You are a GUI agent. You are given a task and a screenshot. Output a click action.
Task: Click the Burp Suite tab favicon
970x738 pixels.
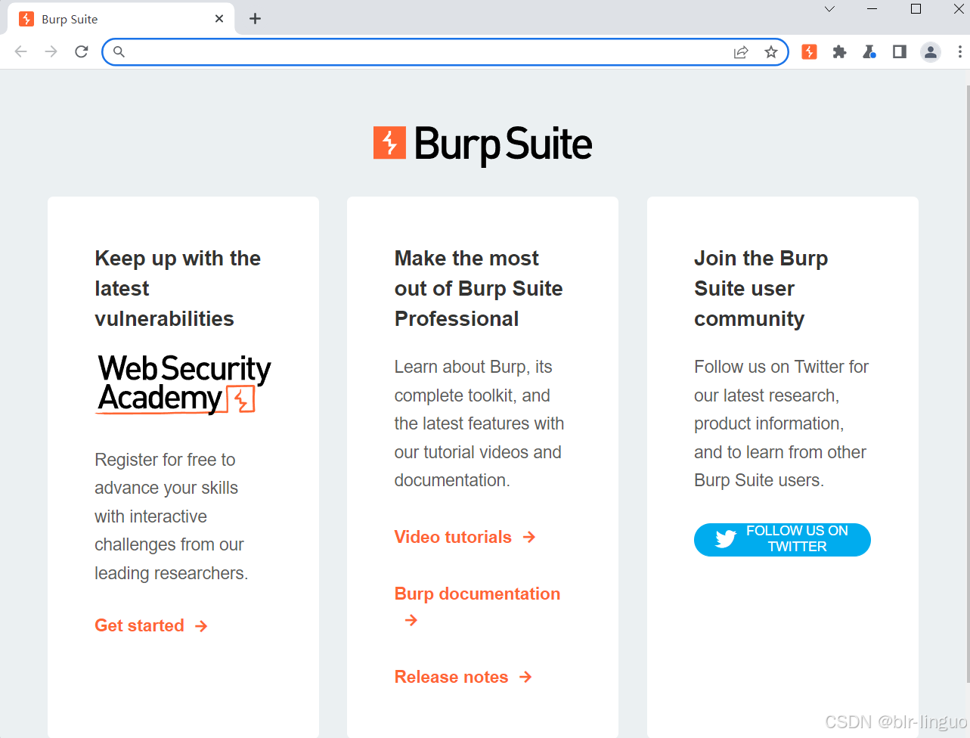[26, 19]
